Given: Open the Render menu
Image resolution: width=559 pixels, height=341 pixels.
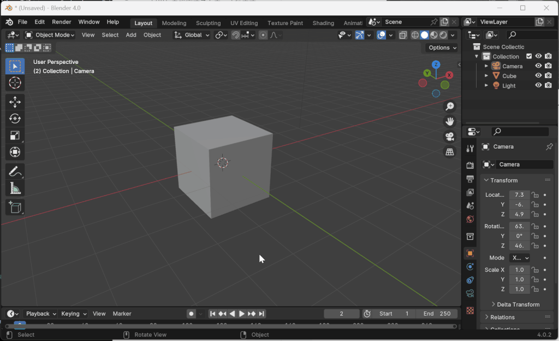Looking at the screenshot, I should [61, 22].
